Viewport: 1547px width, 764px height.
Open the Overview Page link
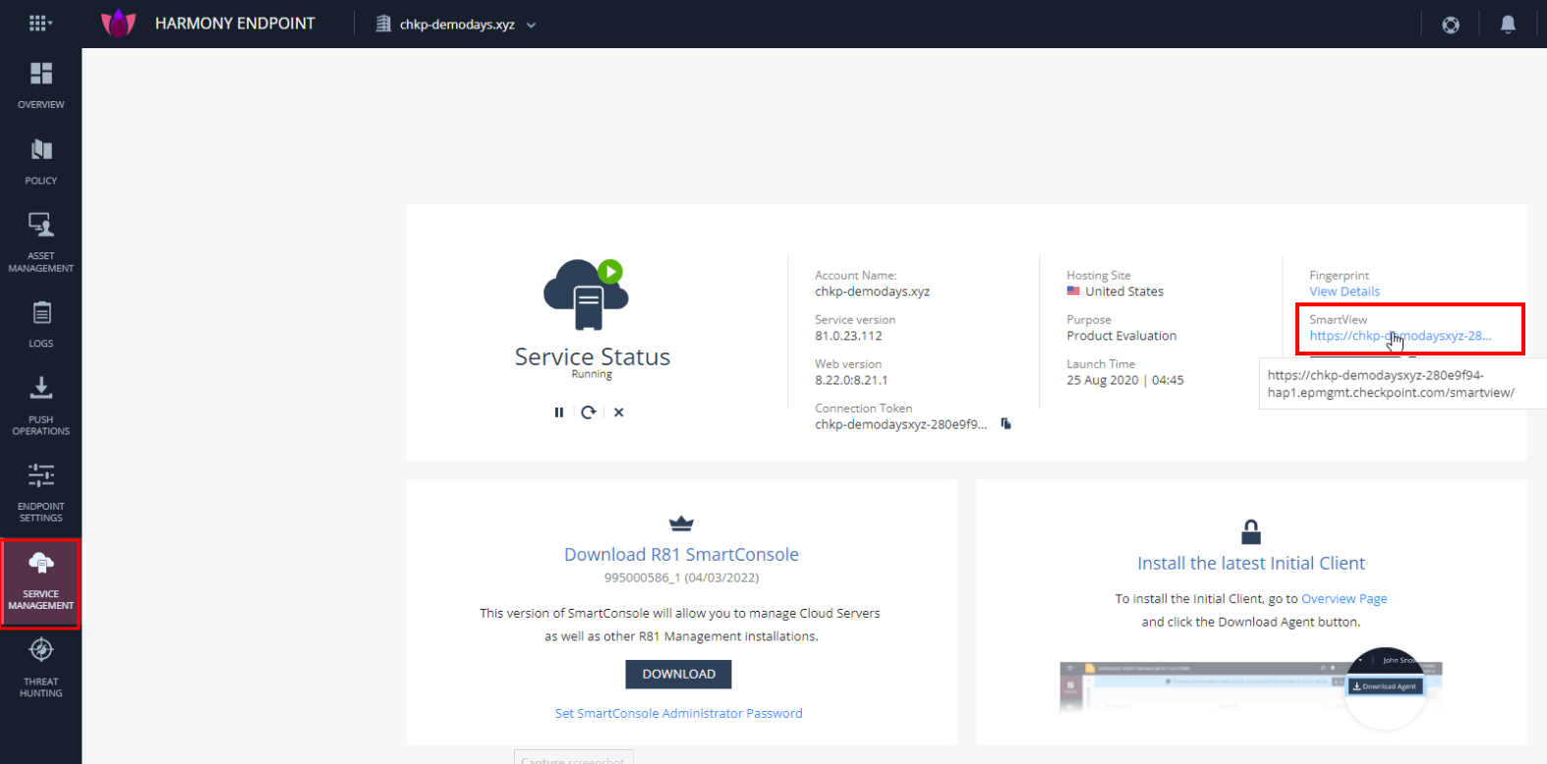click(1345, 599)
